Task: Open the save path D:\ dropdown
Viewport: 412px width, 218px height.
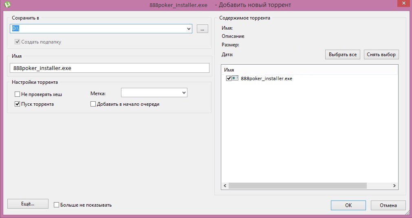Action: click(x=189, y=28)
